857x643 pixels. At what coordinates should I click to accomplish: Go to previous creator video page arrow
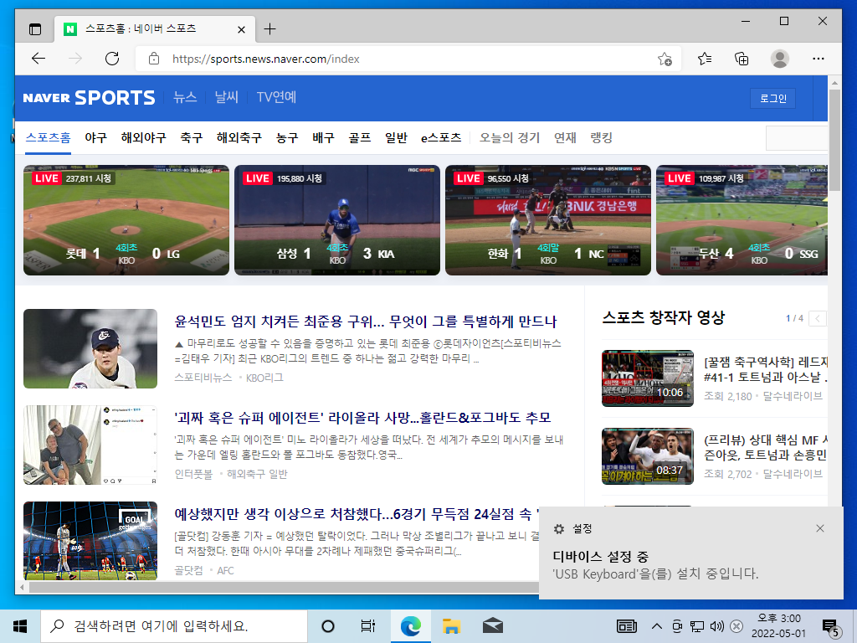(818, 318)
